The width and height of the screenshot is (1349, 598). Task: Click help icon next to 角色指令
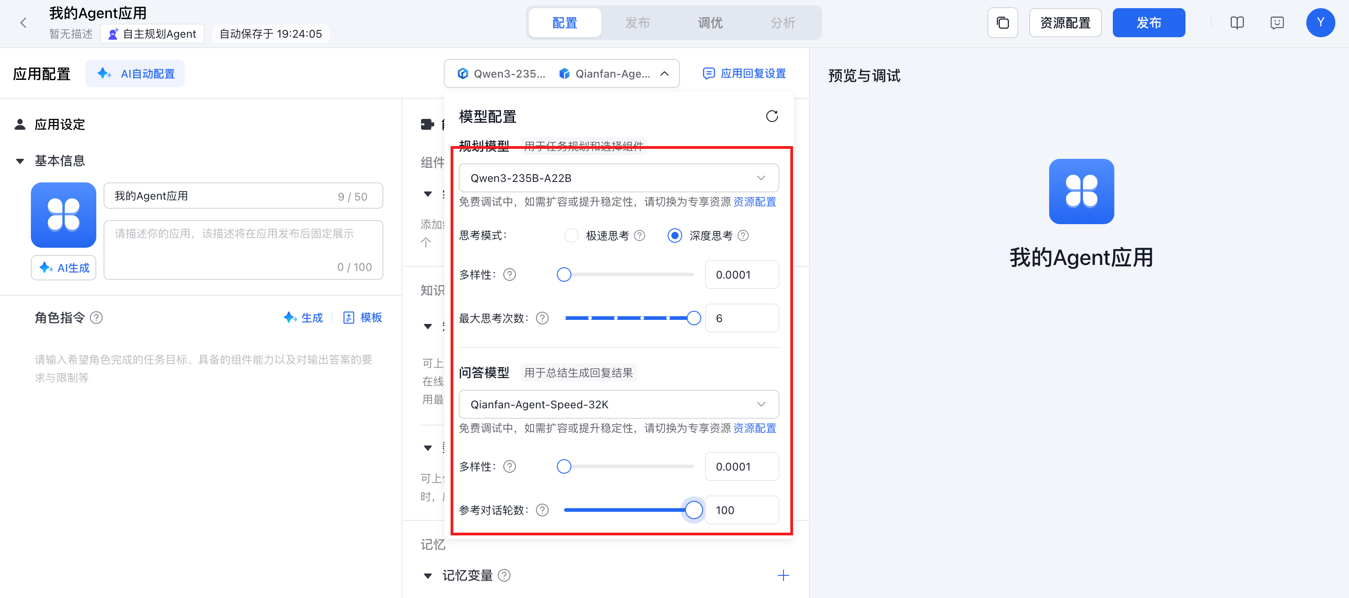(96, 318)
